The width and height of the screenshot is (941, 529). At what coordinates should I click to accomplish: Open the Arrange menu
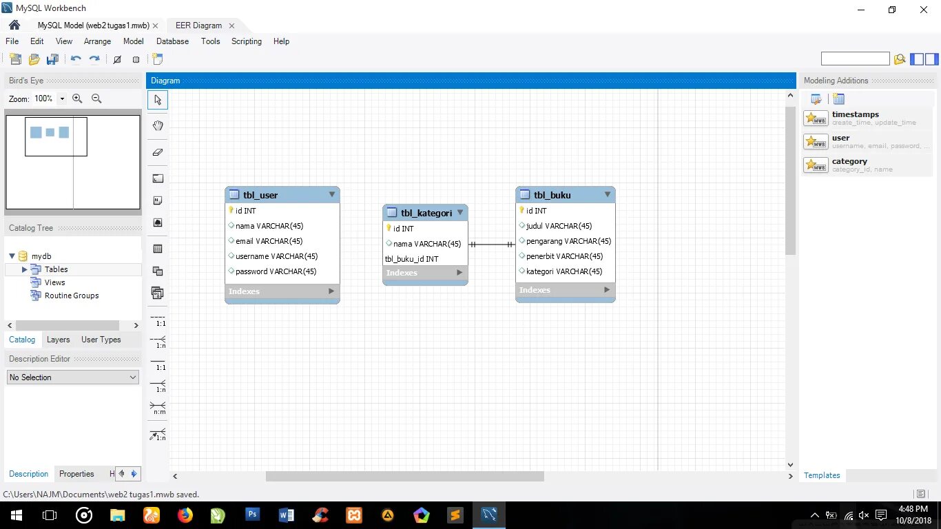pos(97,41)
